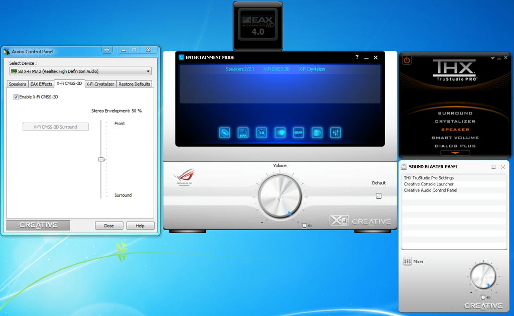Click the double-arrow button in Audio Control Panel title bar
Screen dimensions: 514x316
coord(107,50)
